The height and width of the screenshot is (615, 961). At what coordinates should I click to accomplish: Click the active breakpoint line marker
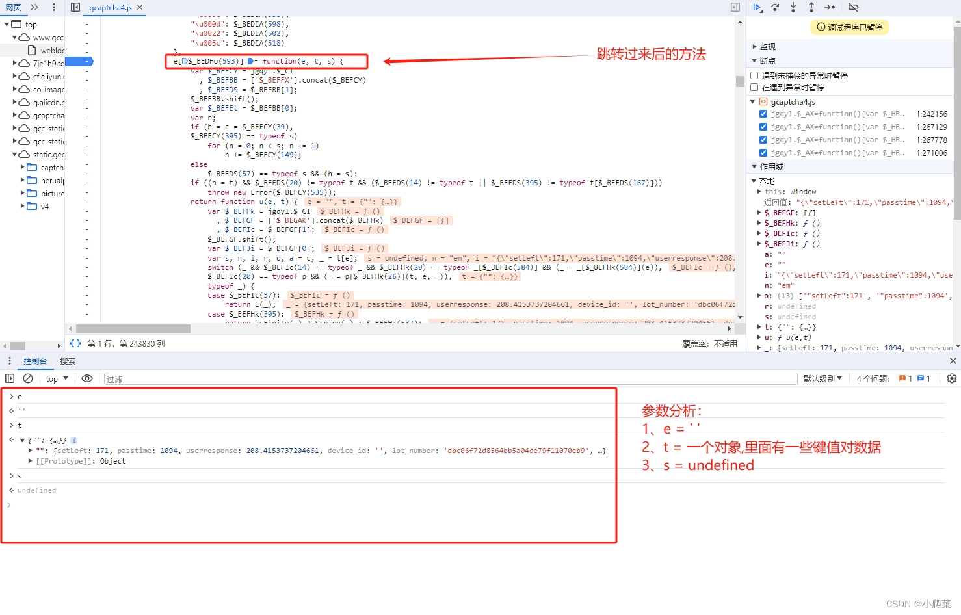coord(79,61)
